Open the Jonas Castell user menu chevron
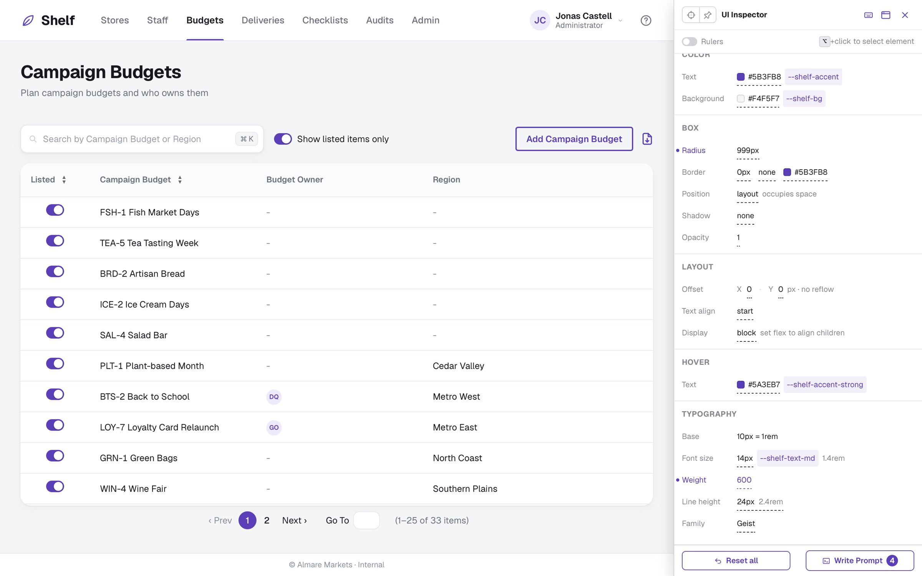 [620, 21]
